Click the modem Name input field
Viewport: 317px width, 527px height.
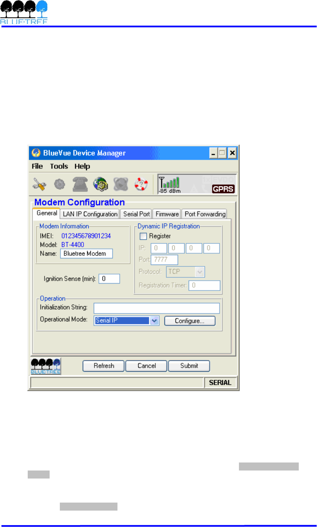tap(86, 254)
